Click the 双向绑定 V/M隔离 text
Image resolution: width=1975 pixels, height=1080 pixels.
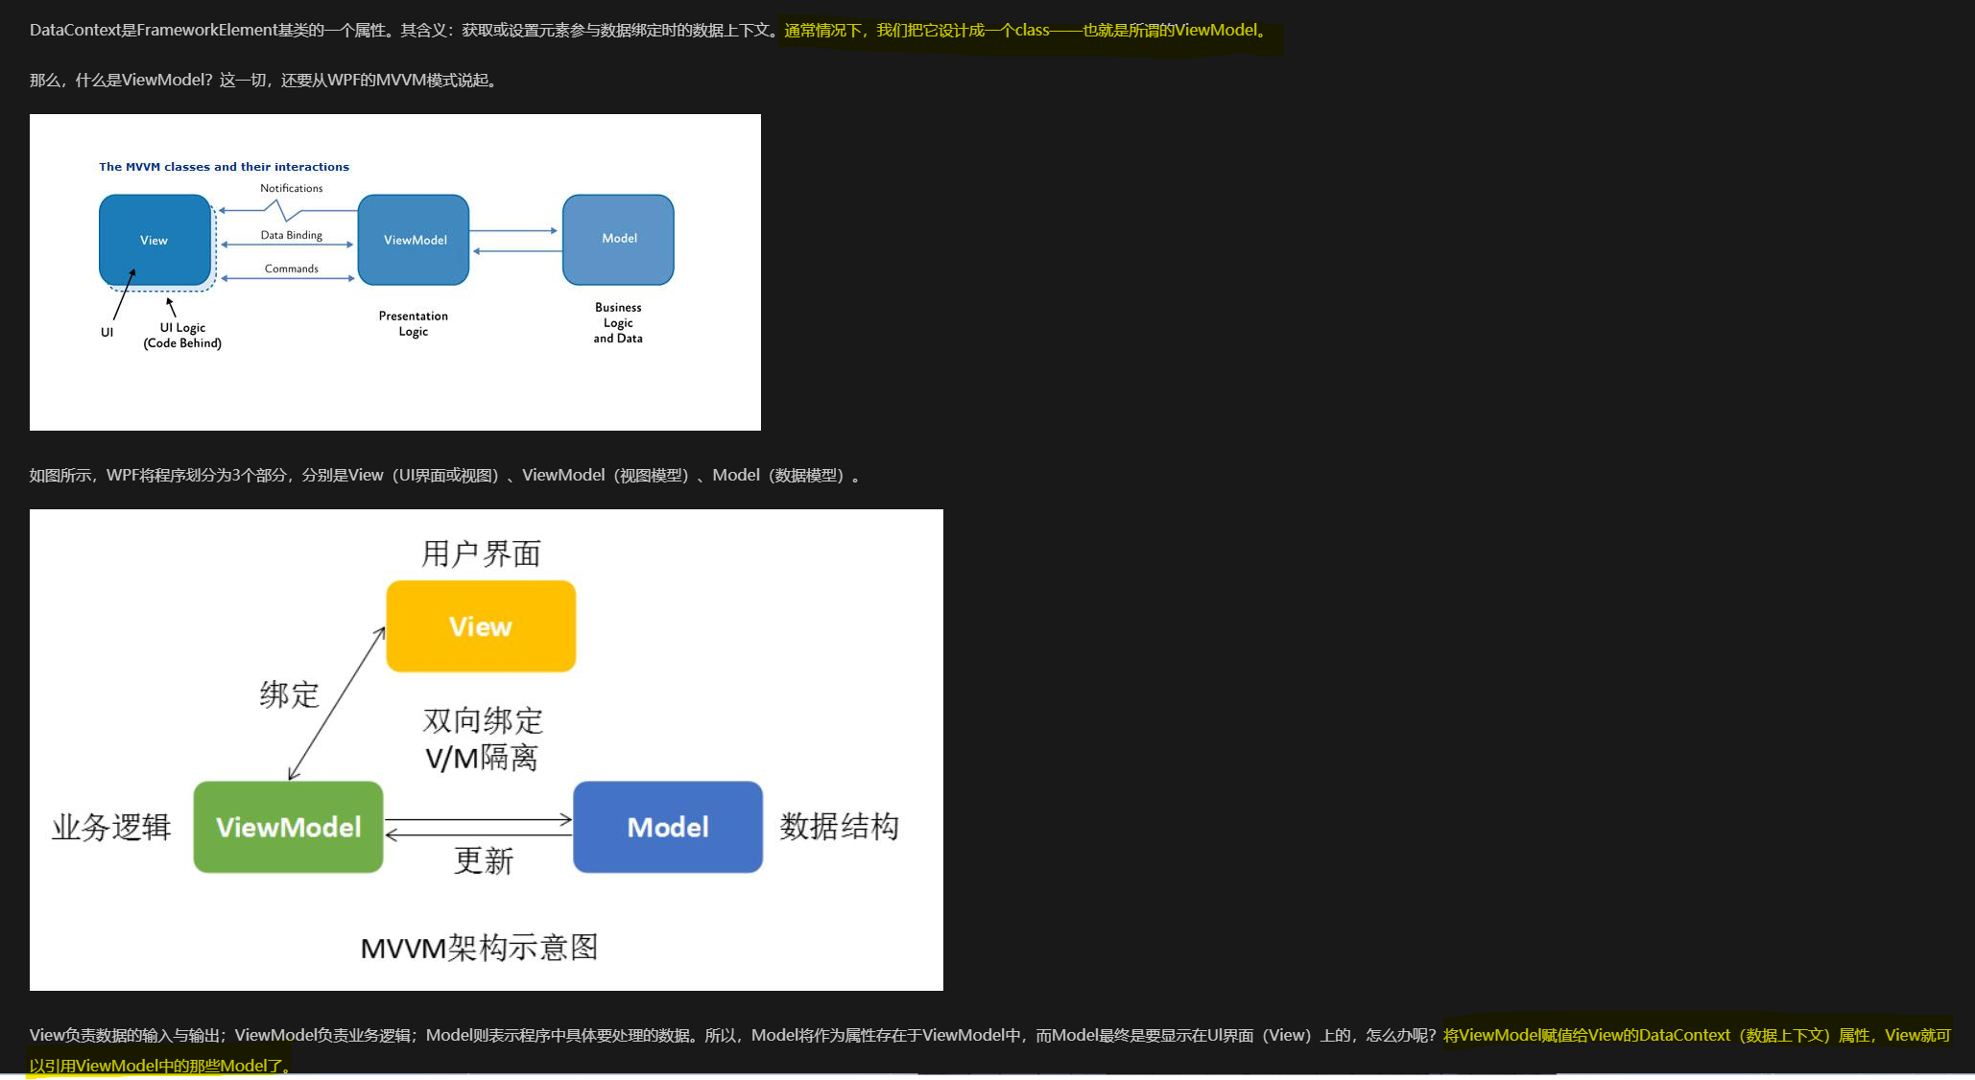click(483, 740)
